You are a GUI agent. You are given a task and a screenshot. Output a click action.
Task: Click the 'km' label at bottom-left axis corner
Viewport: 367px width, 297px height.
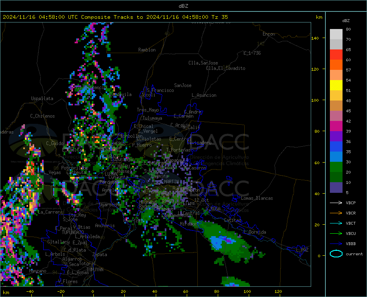[x=6, y=293]
